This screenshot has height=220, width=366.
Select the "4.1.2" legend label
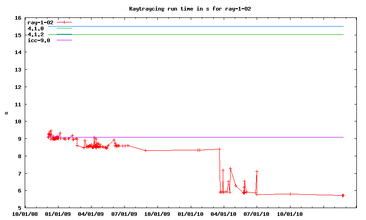click(36, 34)
